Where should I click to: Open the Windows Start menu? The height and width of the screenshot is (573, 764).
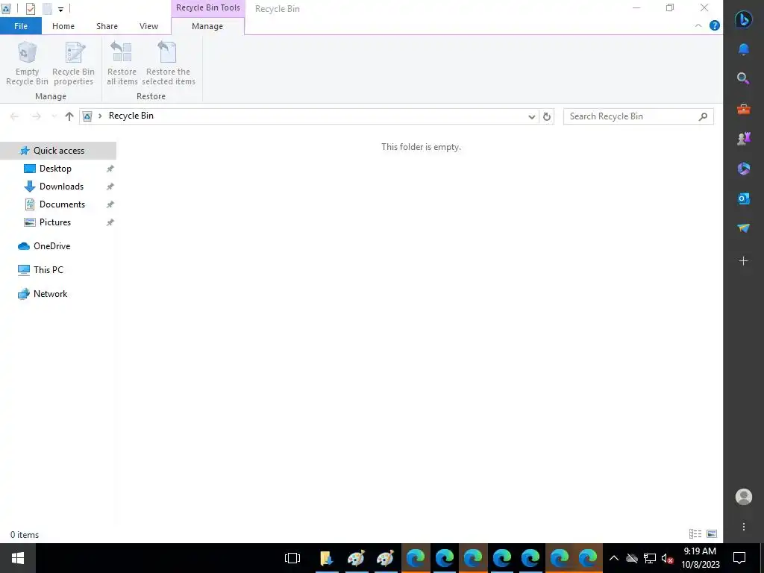[18, 558]
